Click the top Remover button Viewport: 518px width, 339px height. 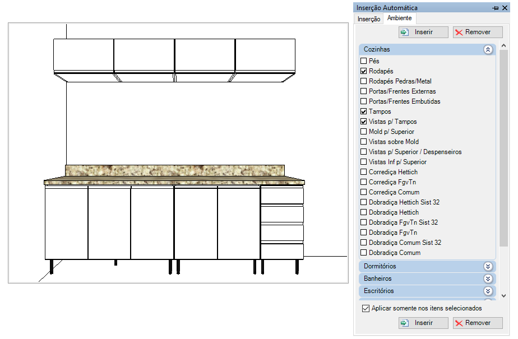pyautogui.click(x=478, y=32)
